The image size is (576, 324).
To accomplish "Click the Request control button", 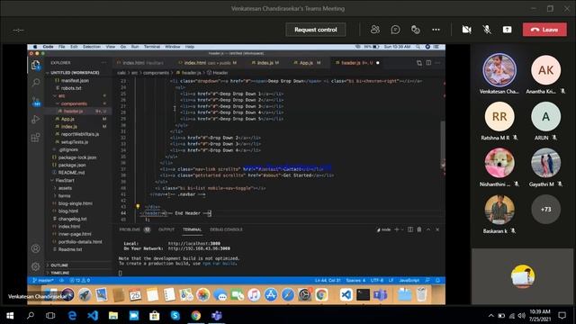I will [x=316, y=30].
